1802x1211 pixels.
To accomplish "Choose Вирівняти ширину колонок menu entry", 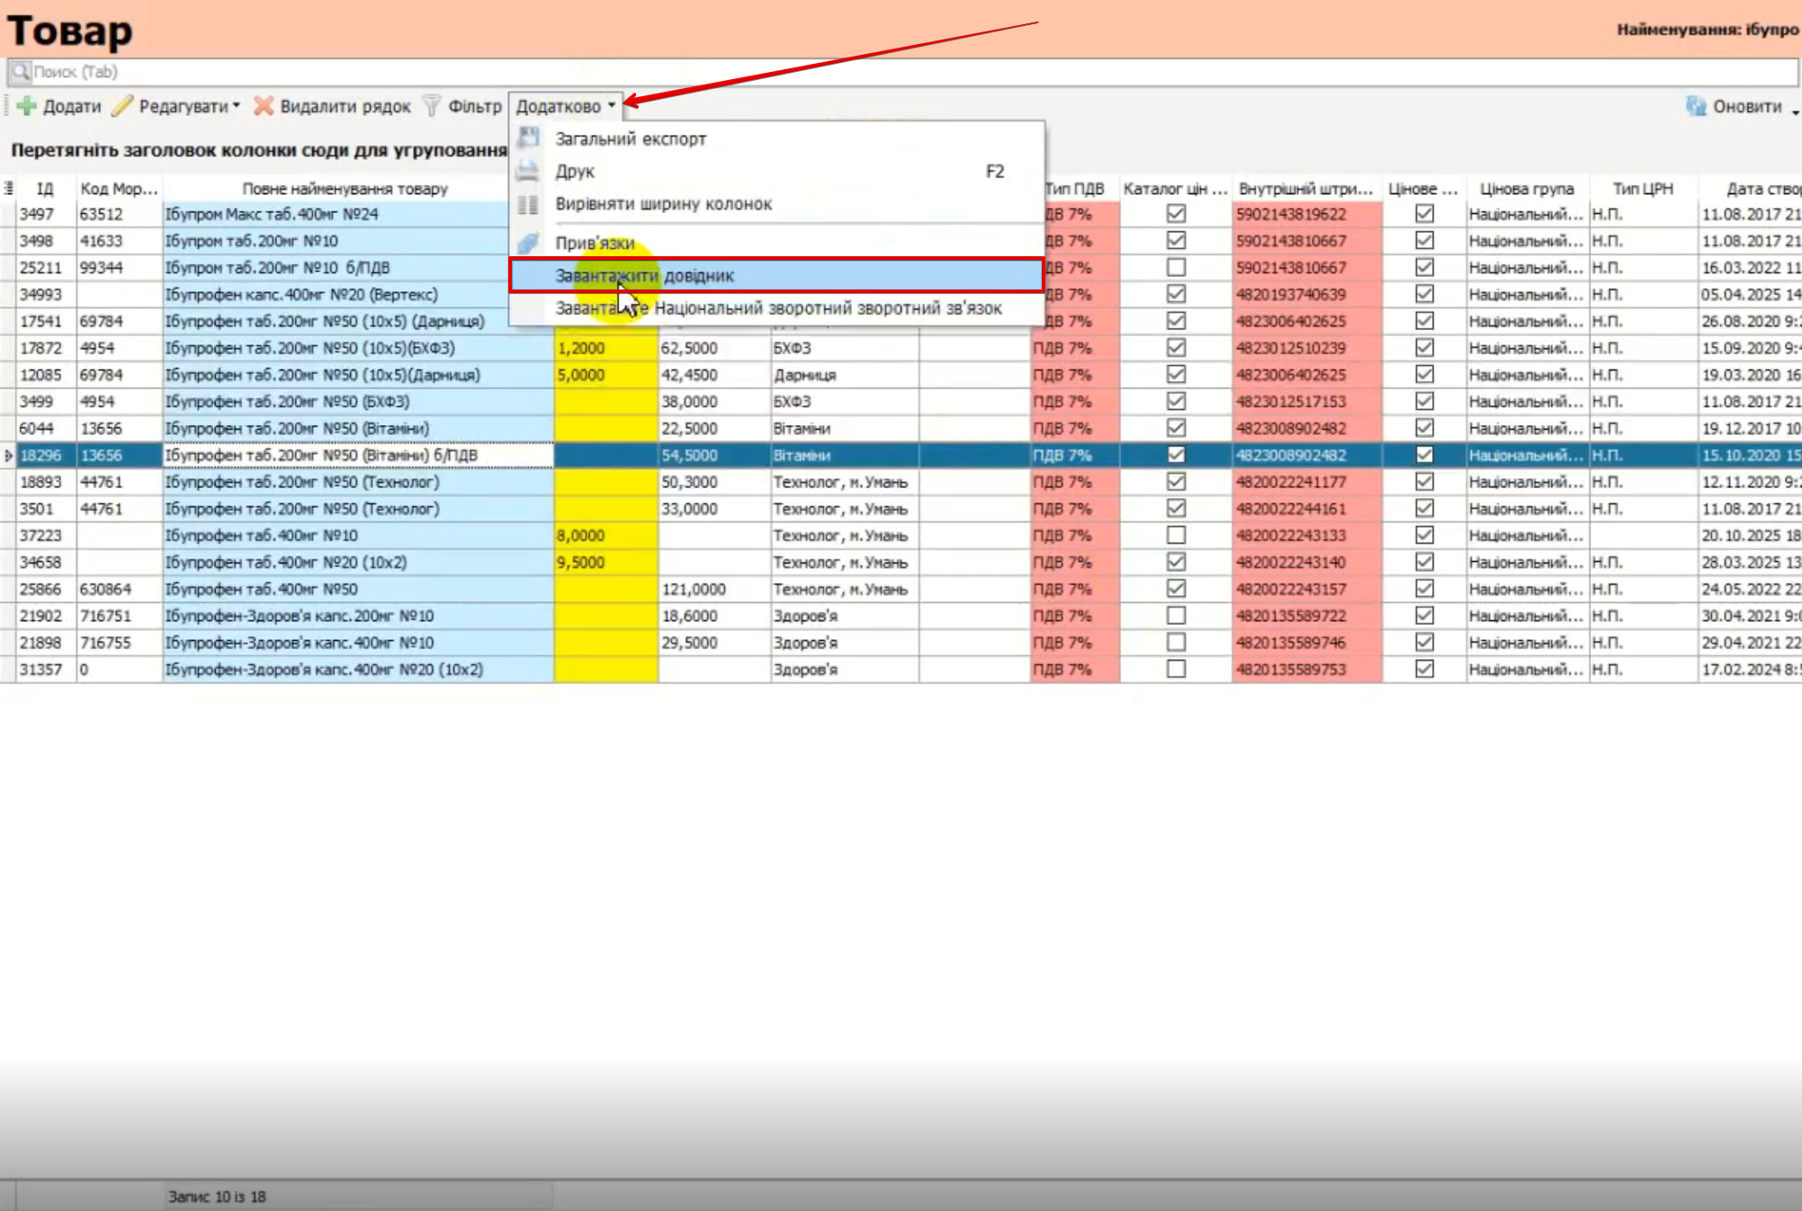I will click(x=663, y=204).
